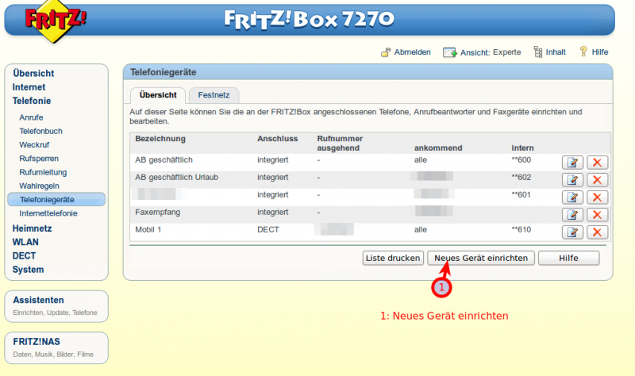Edit the device with internal number **601
Image resolution: width=635 pixels, height=376 pixels.
tap(572, 197)
